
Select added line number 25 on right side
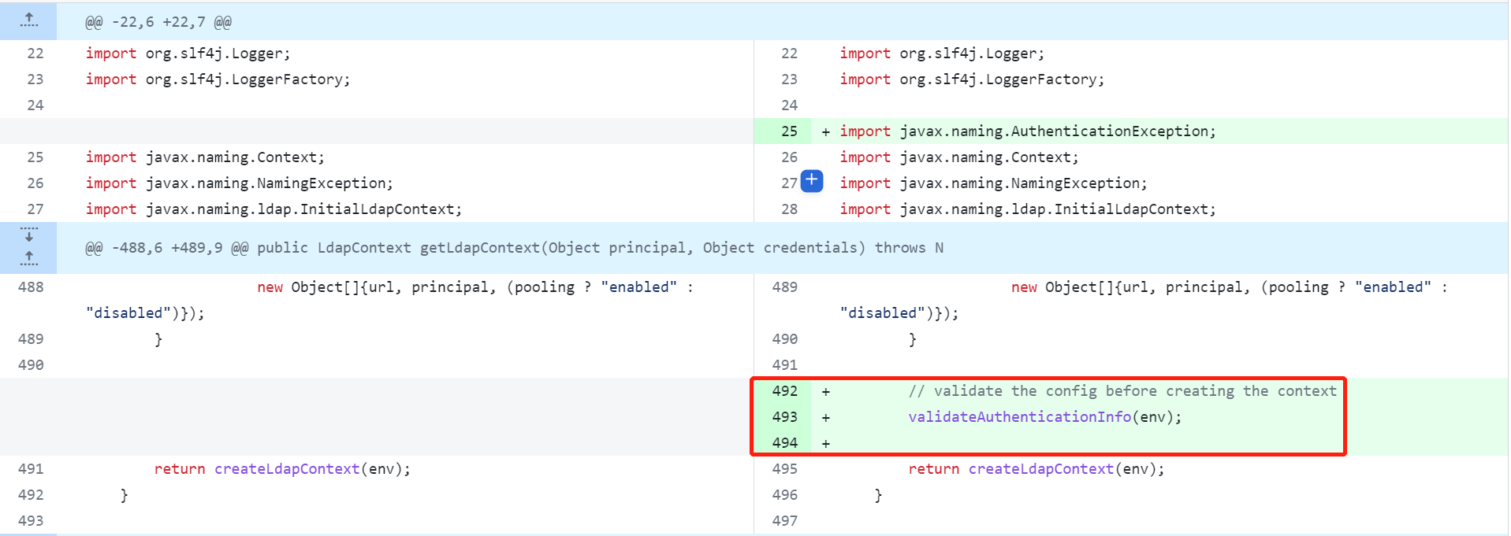point(789,131)
